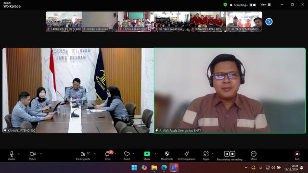Show next participants in gallery strip
Viewport: 308px width, 173px height.
click(x=269, y=22)
